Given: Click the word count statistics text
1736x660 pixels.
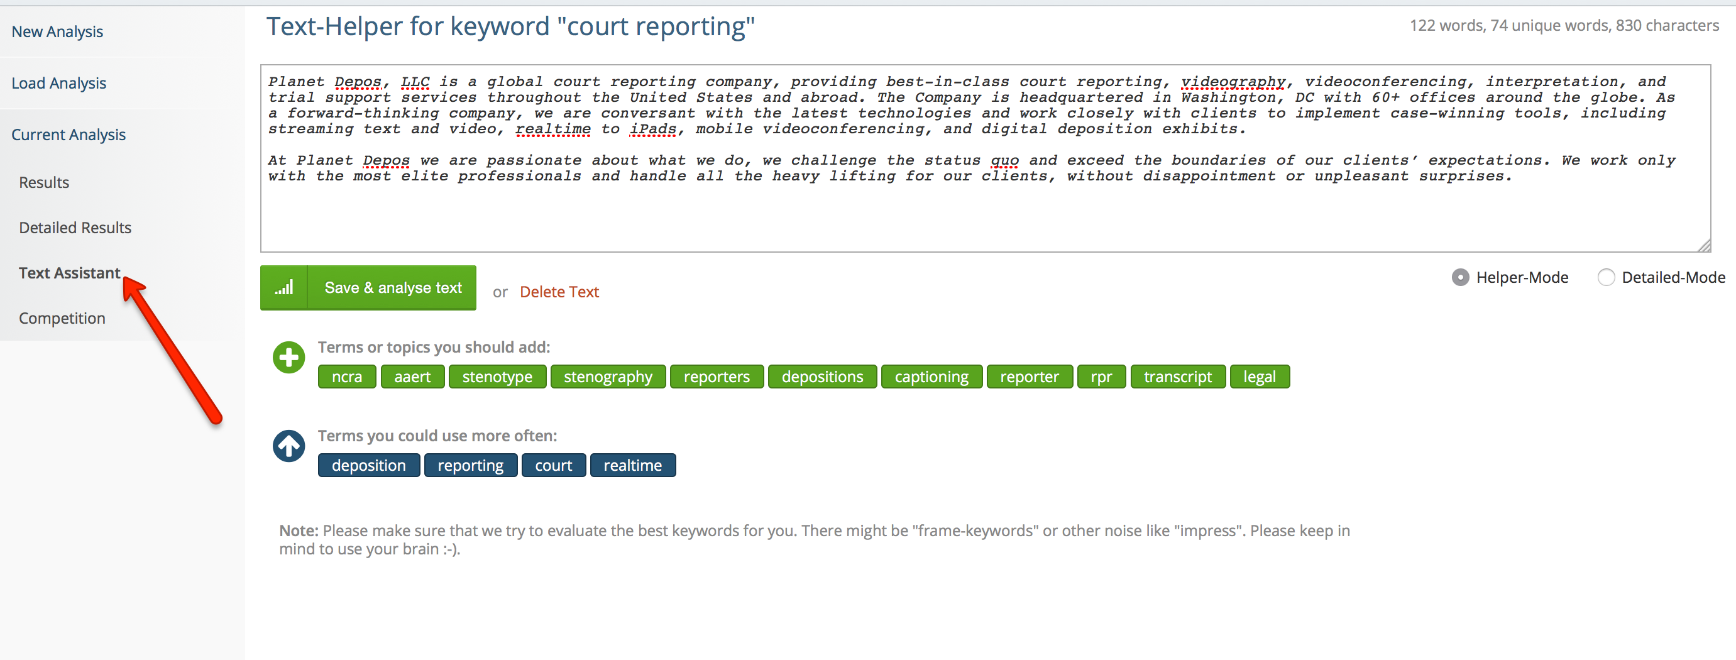Looking at the screenshot, I should [1564, 26].
